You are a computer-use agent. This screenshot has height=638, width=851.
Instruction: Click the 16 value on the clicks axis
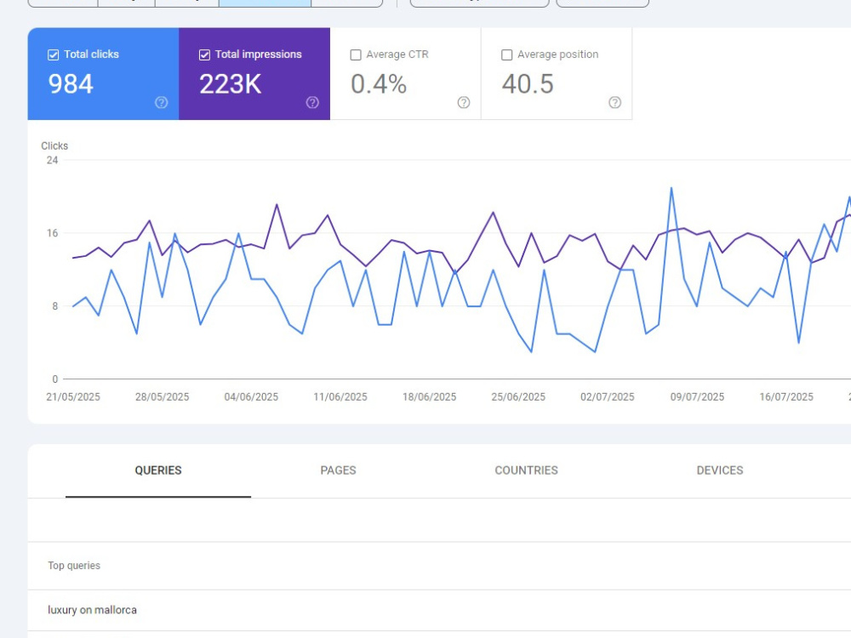click(x=52, y=233)
